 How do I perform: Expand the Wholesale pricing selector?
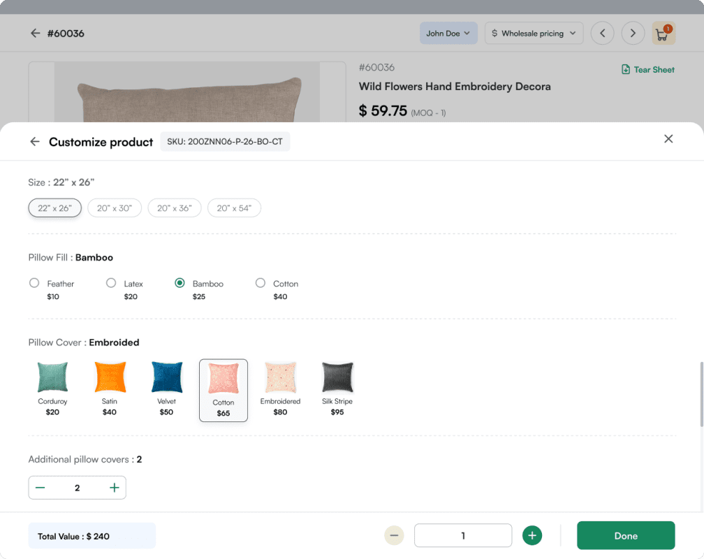click(x=534, y=33)
